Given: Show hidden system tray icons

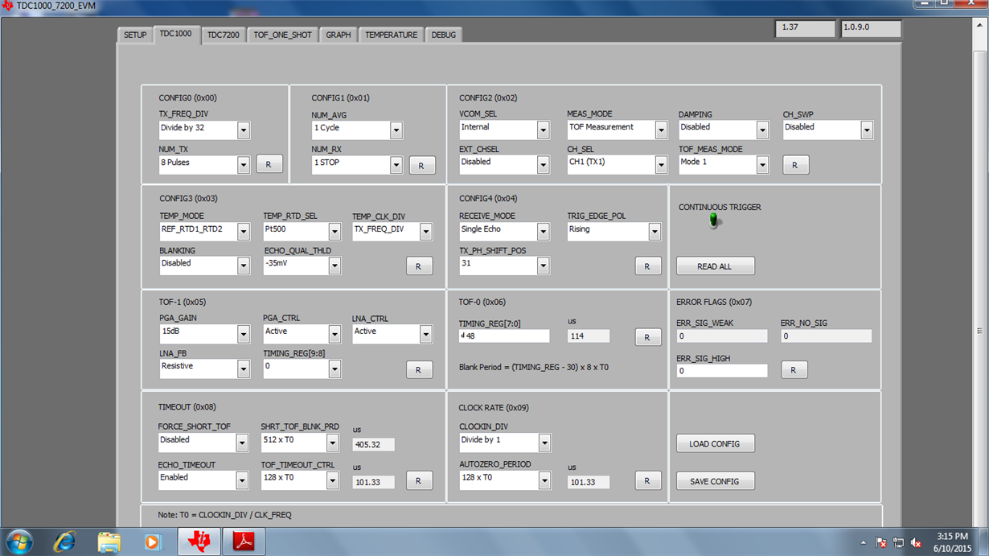Looking at the screenshot, I should pyautogui.click(x=864, y=543).
